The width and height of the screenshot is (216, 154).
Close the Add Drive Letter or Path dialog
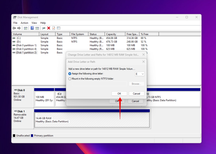coord(143,62)
